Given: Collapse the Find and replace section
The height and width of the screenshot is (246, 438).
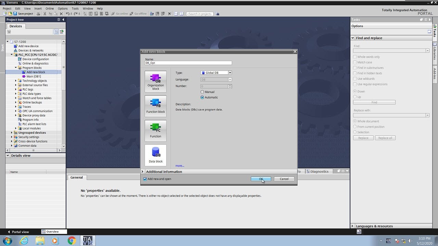Looking at the screenshot, I should point(353,38).
